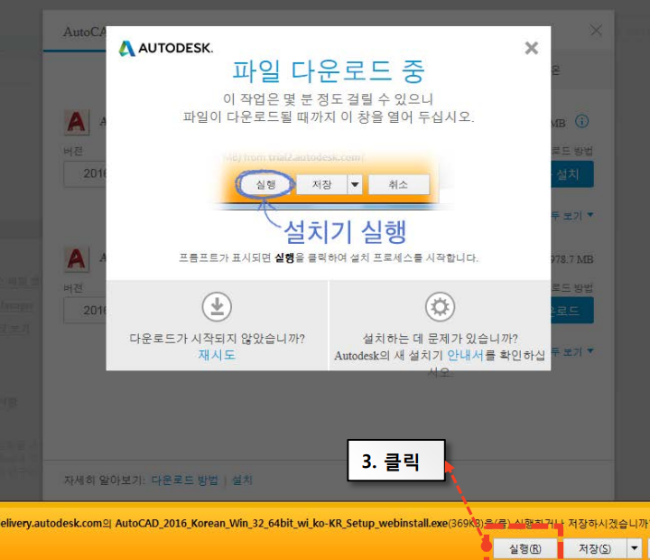
Task: Click the gear circle icon for install help
Action: click(x=440, y=306)
